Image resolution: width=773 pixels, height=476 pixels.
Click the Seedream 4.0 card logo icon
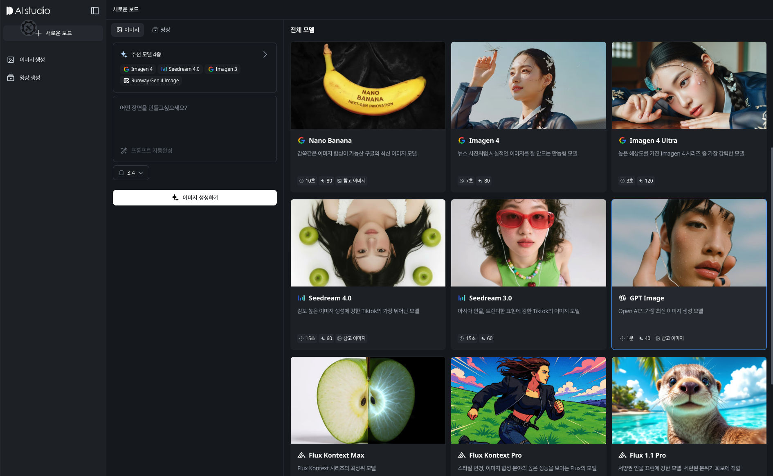[301, 298]
